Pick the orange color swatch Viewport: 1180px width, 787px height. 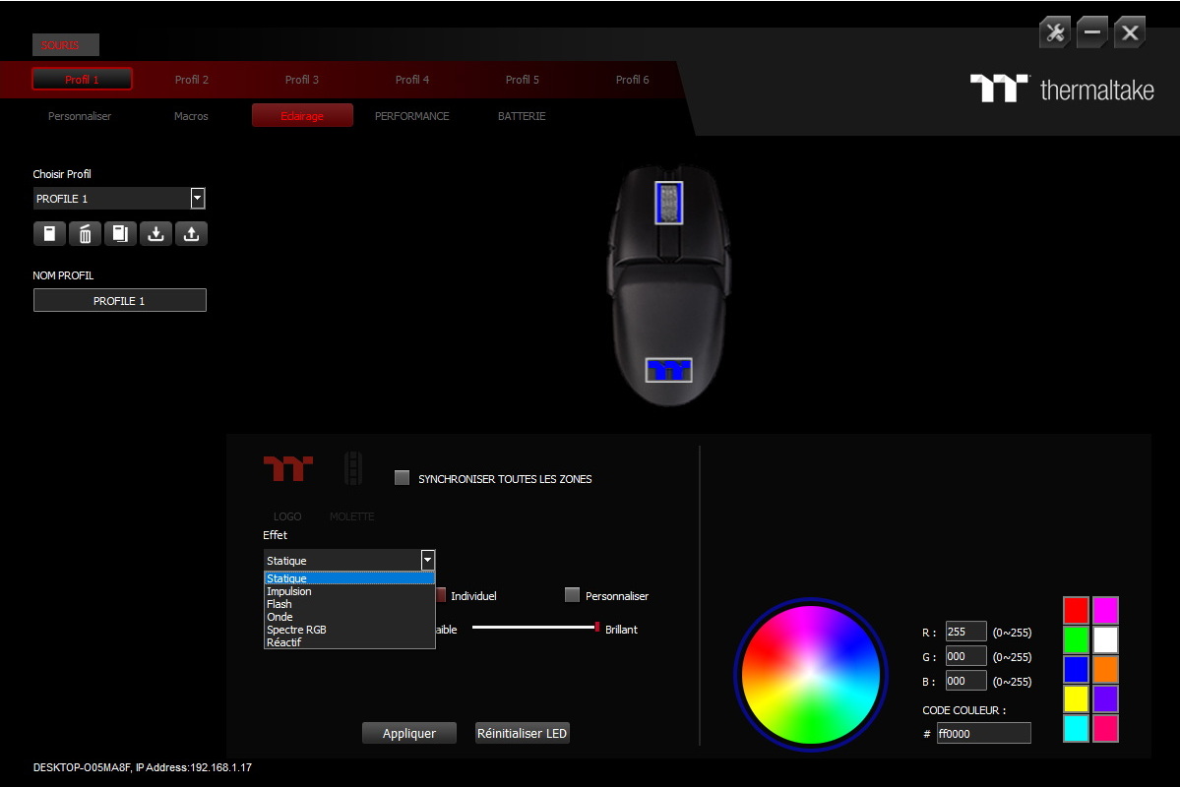pos(1105,669)
